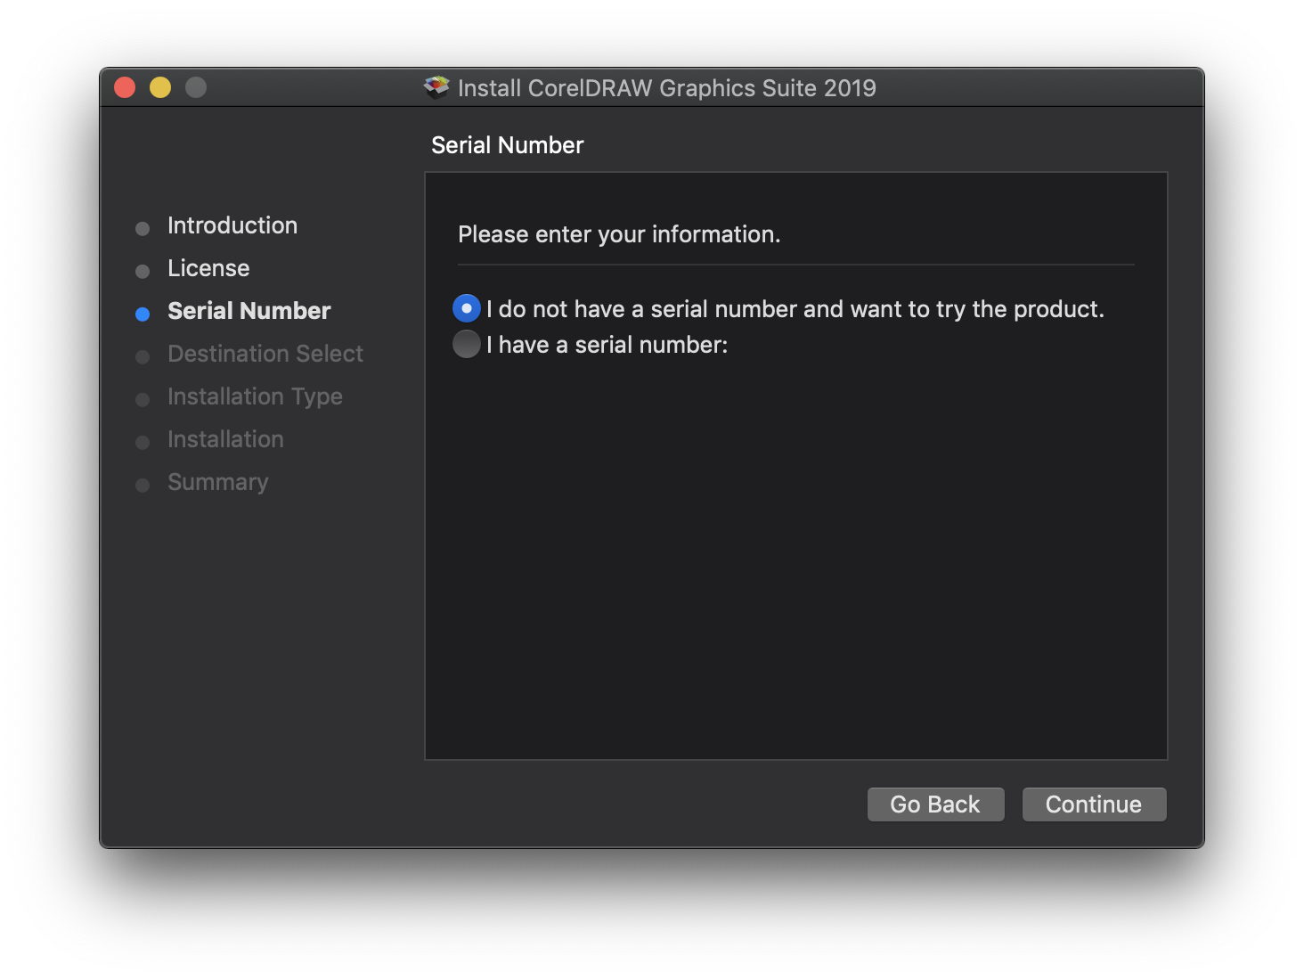Click the yellow minimize traffic light

coord(159,86)
